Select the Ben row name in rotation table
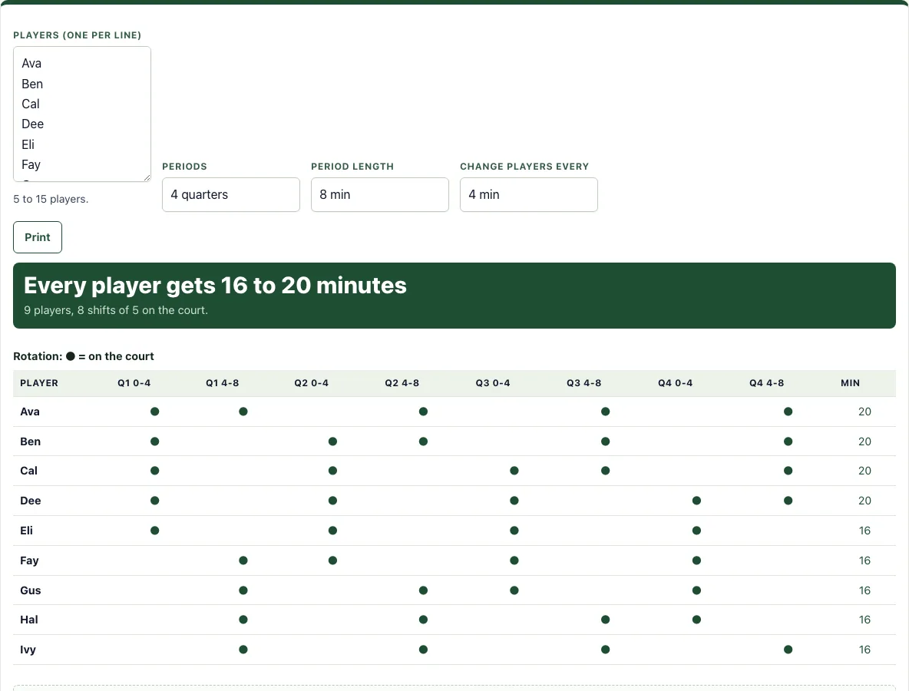 [x=30, y=441]
